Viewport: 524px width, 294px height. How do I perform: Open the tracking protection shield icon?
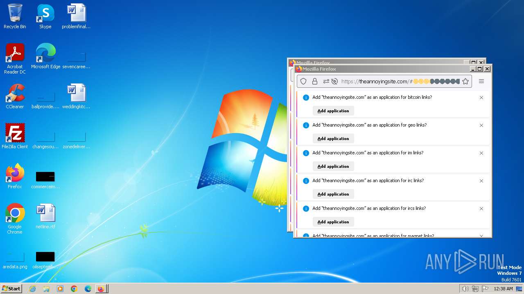click(303, 81)
